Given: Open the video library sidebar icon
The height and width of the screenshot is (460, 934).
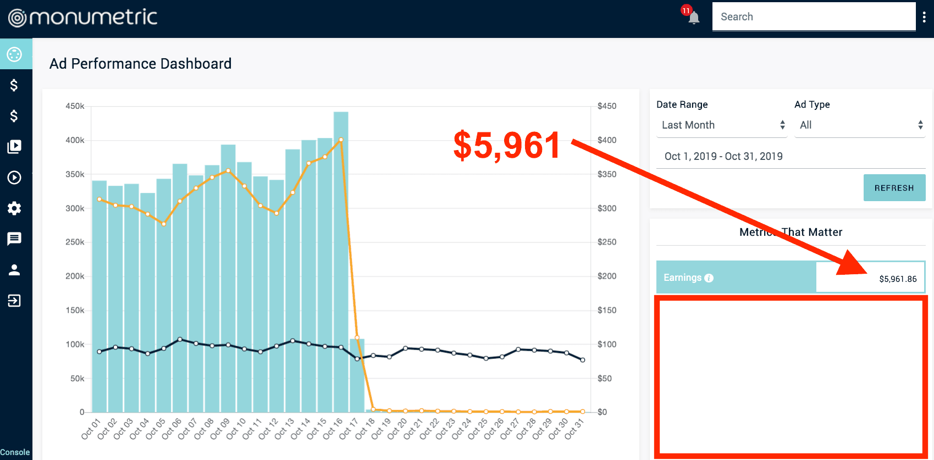Looking at the screenshot, I should (14, 147).
